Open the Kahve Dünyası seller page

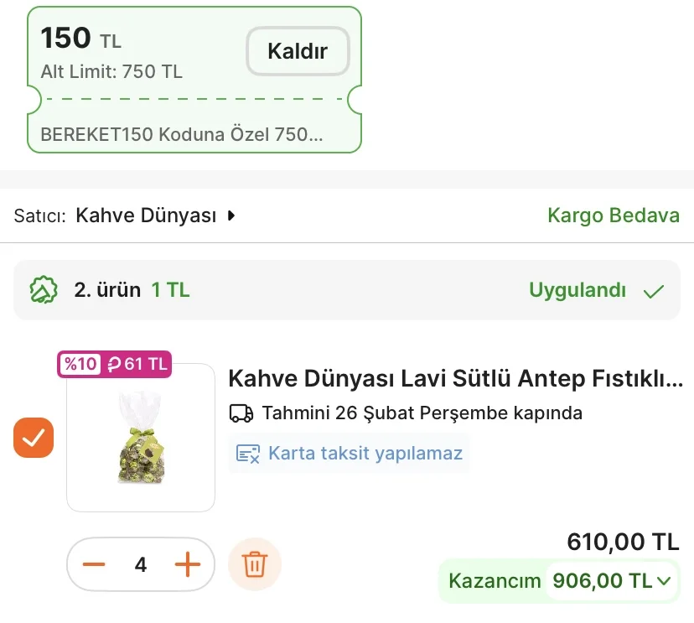[146, 215]
